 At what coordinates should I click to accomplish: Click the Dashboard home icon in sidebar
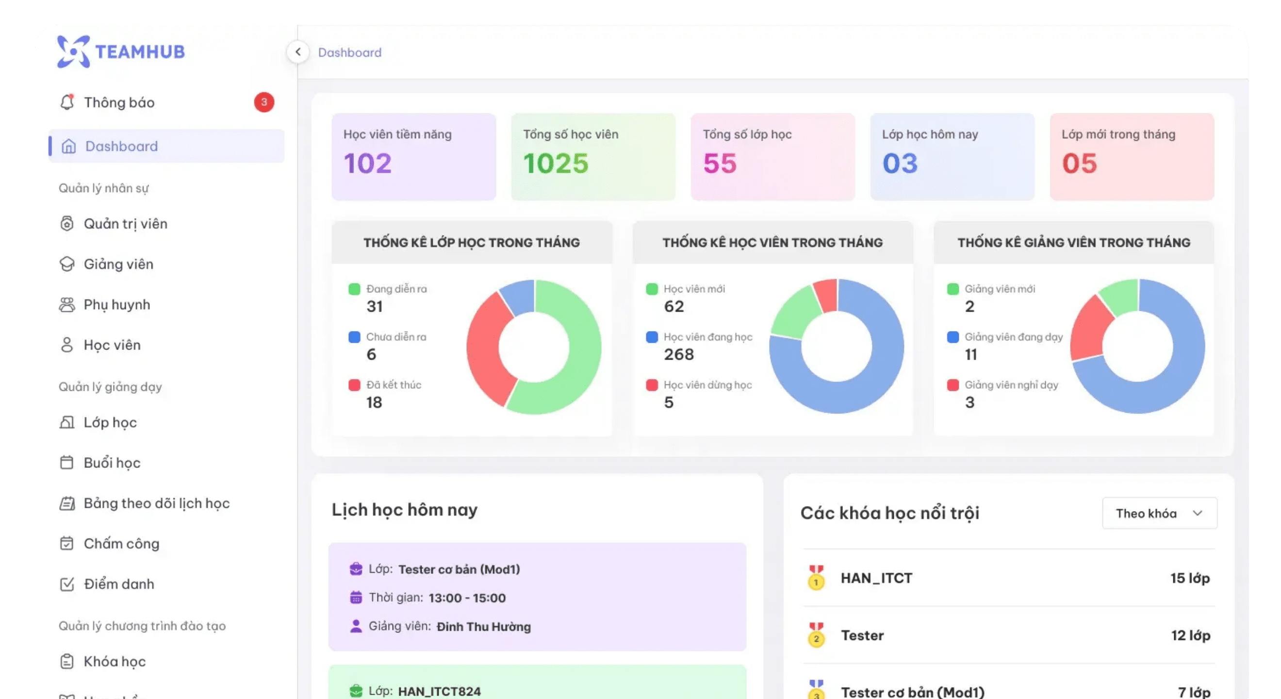(x=68, y=146)
